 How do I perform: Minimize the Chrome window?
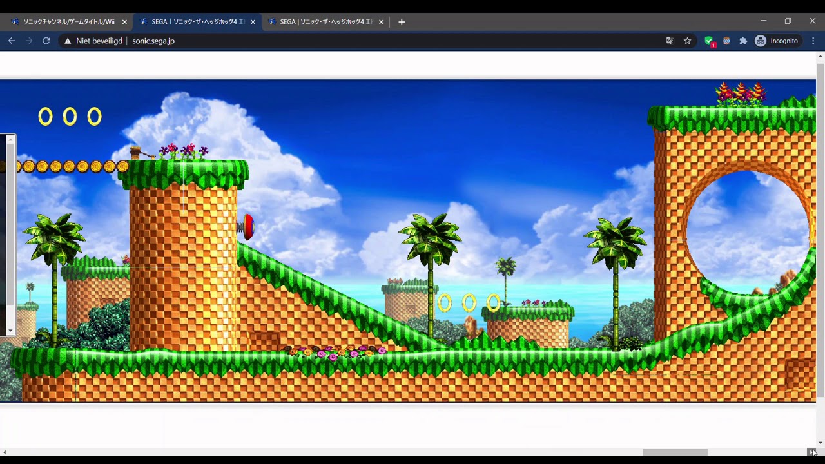pos(763,21)
